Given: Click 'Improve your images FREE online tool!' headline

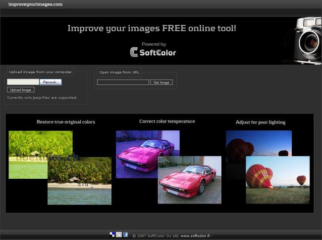Looking at the screenshot, I should coord(152,28).
